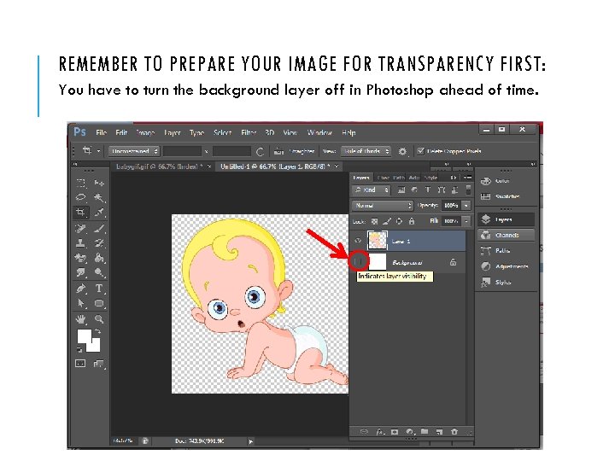Select the Clone Stamp tool
The image size is (615, 461).
click(x=81, y=243)
